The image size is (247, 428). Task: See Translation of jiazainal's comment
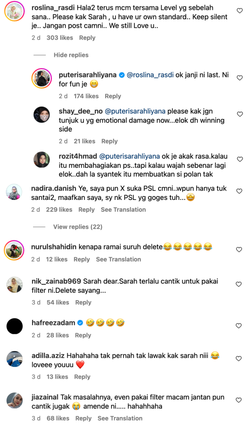pos(120,418)
